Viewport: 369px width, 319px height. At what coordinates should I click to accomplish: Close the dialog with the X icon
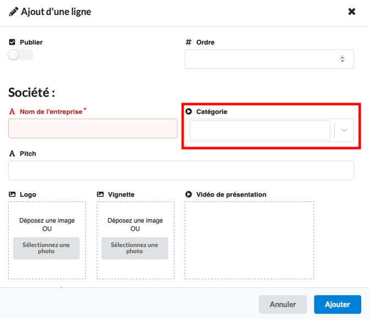pos(352,12)
